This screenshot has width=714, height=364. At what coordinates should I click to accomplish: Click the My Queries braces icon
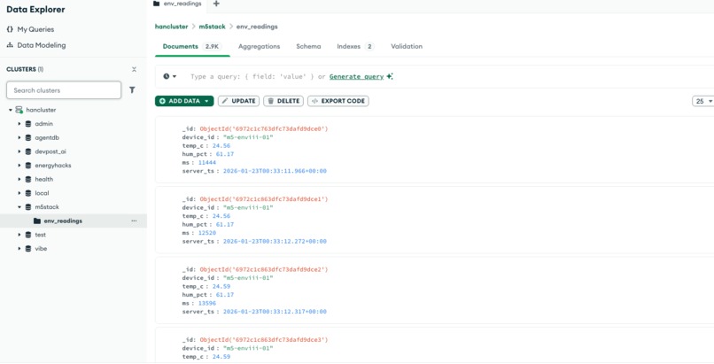pos(10,29)
